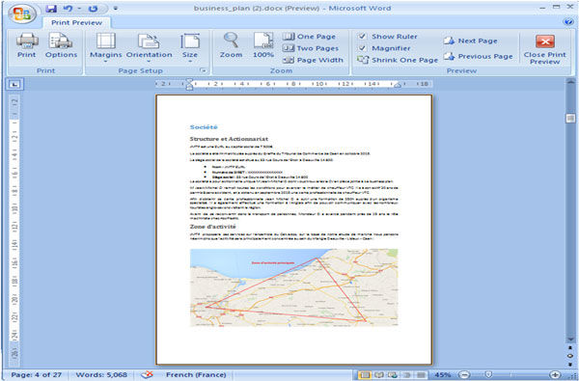Open print Options
Viewport: 579px width, 381px height.
coord(61,45)
